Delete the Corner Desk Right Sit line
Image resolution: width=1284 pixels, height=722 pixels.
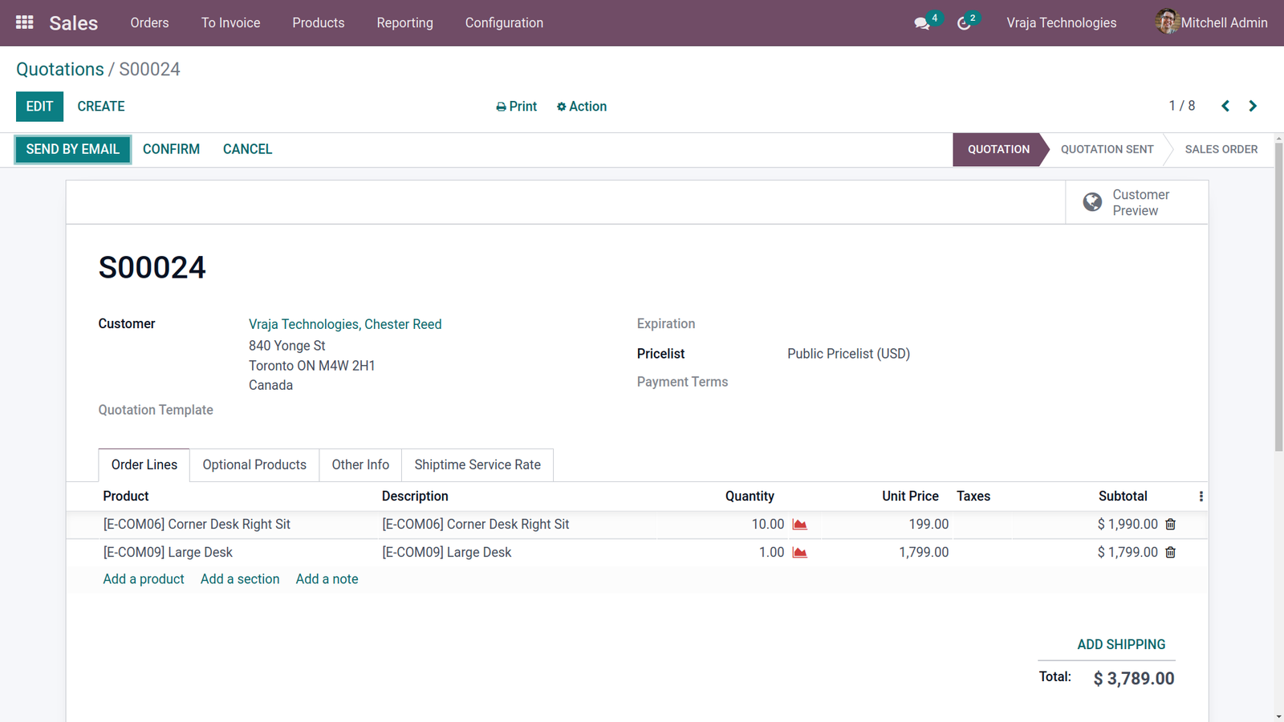1170,524
